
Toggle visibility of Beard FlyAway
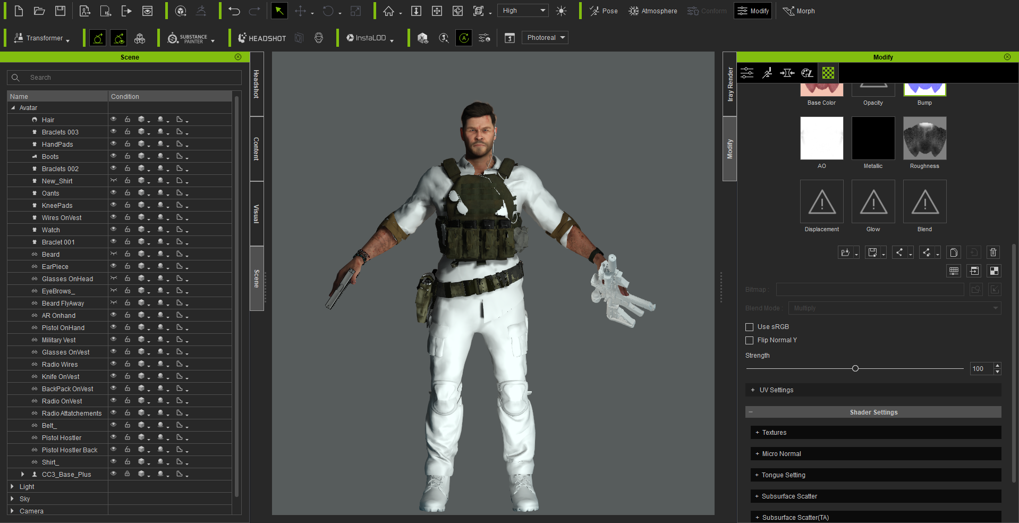[113, 302]
